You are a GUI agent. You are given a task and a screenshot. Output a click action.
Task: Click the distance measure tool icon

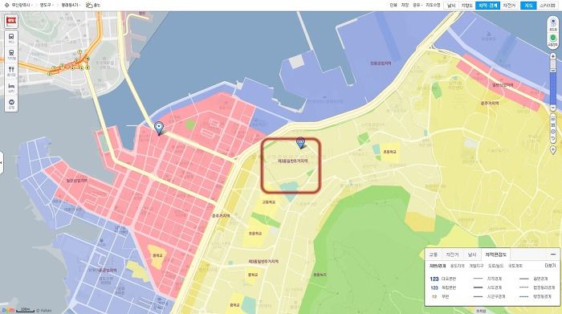(553, 118)
